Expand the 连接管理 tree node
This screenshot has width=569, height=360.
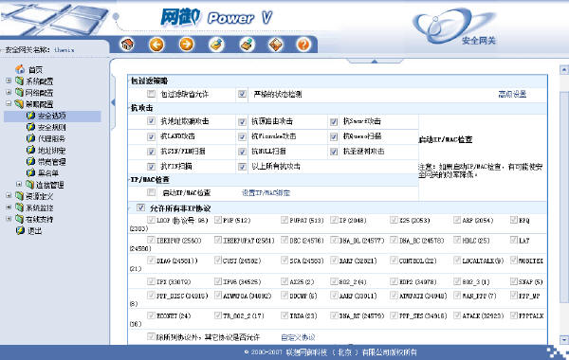(19, 184)
